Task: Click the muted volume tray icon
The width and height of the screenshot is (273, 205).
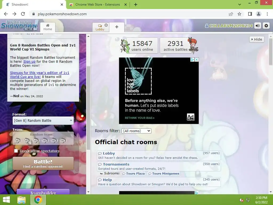Action: tap(241, 200)
